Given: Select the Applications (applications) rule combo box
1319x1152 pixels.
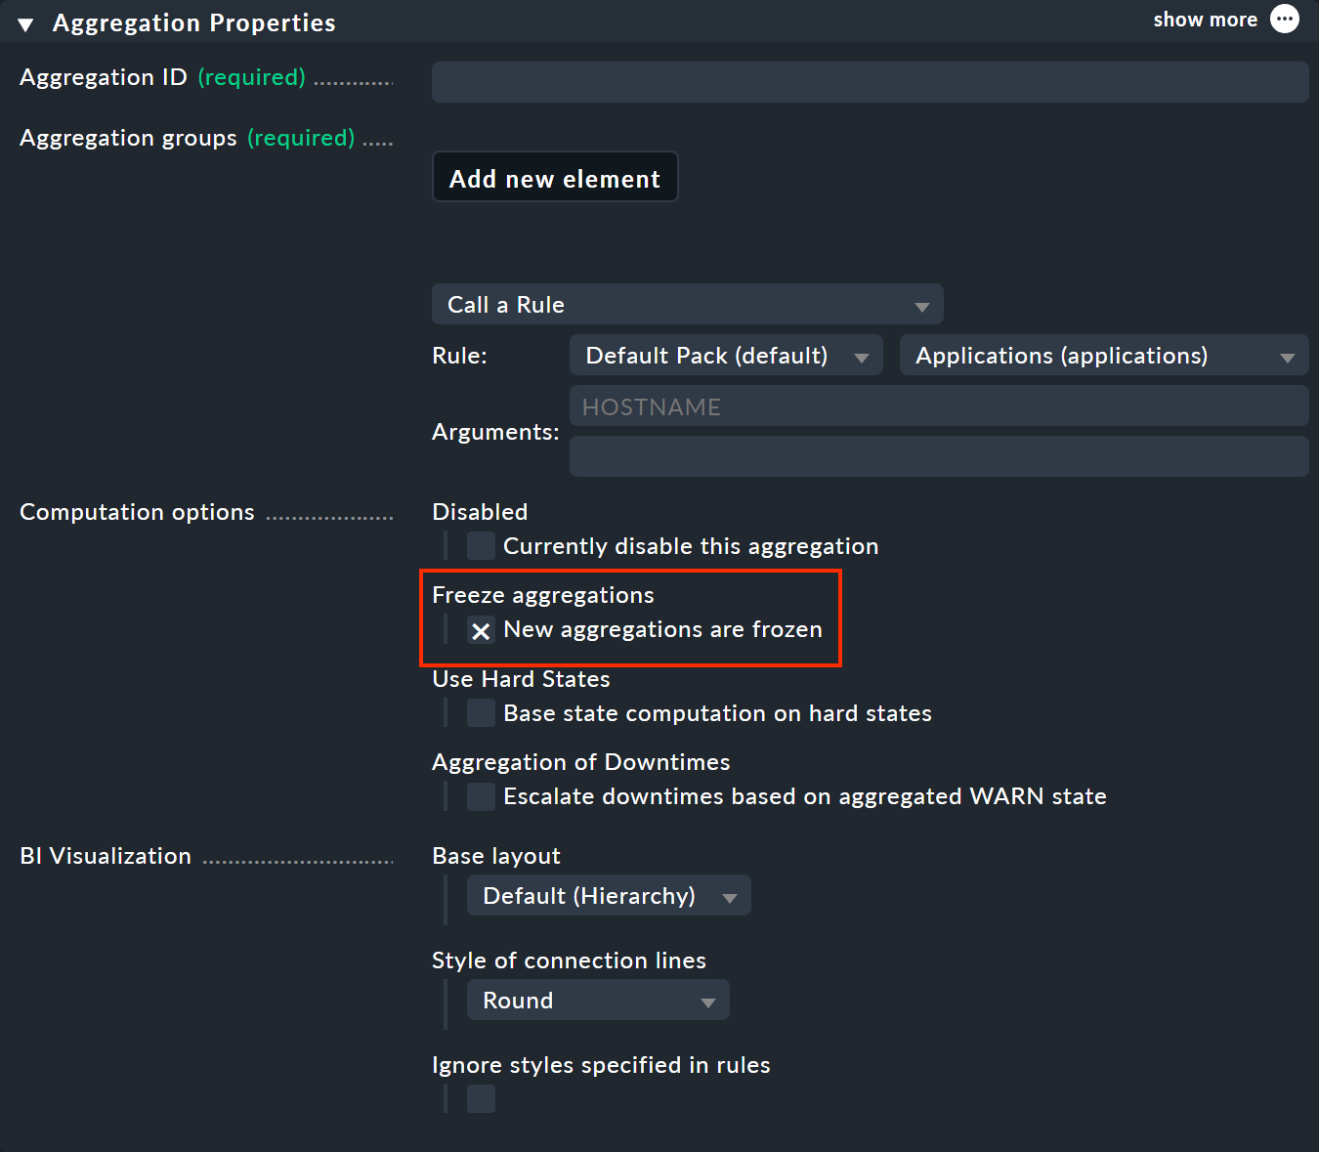Looking at the screenshot, I should (1102, 355).
